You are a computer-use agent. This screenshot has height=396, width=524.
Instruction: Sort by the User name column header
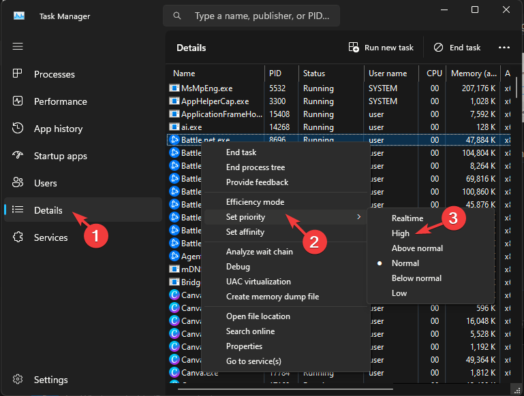(x=391, y=73)
